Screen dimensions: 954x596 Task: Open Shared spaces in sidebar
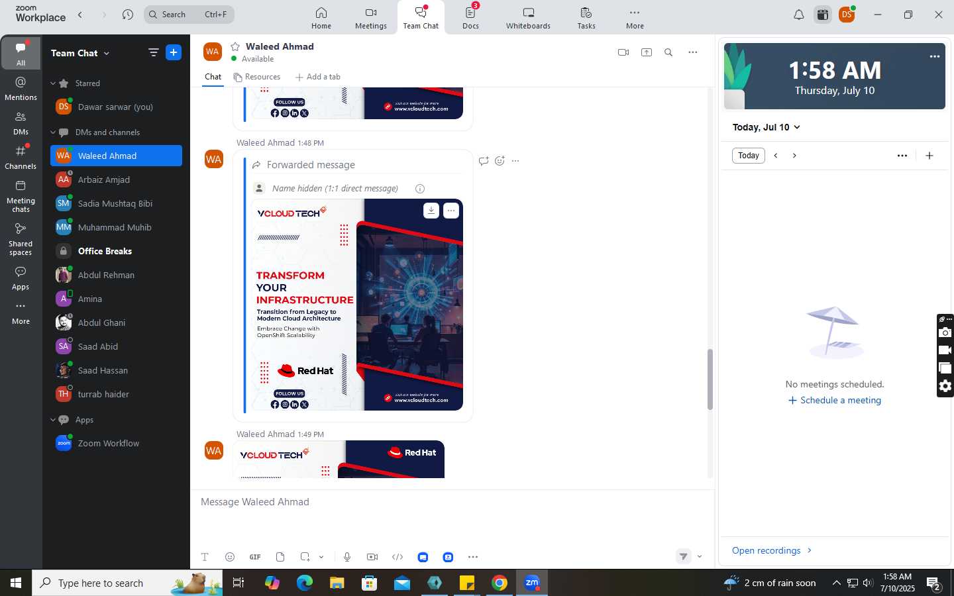21,239
